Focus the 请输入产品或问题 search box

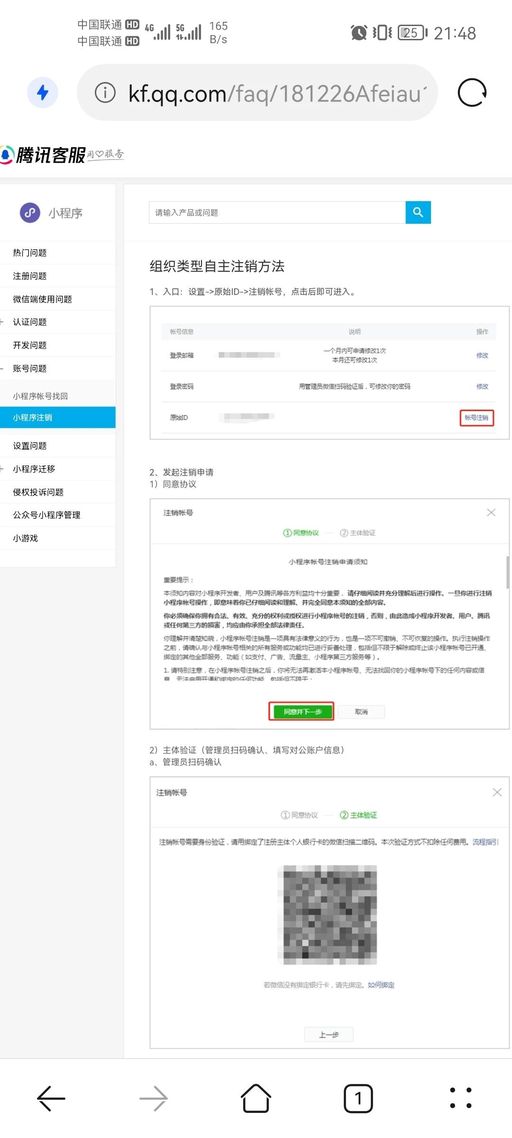point(277,212)
